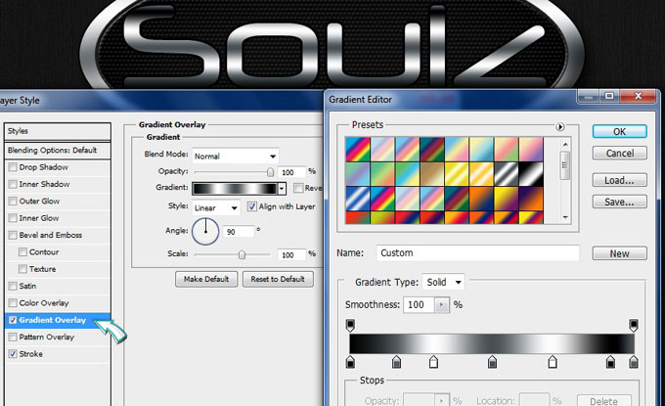This screenshot has height=406, width=665.
Task: Toggle Align with Layer checkbox
Action: (x=251, y=207)
